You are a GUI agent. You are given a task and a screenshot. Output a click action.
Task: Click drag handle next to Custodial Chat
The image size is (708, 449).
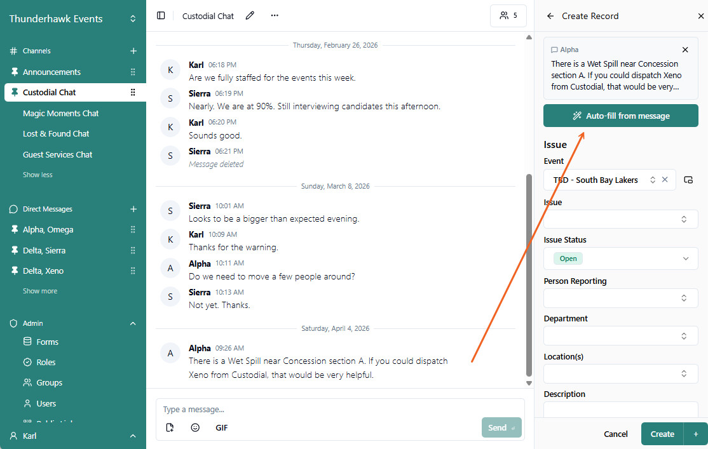(133, 92)
